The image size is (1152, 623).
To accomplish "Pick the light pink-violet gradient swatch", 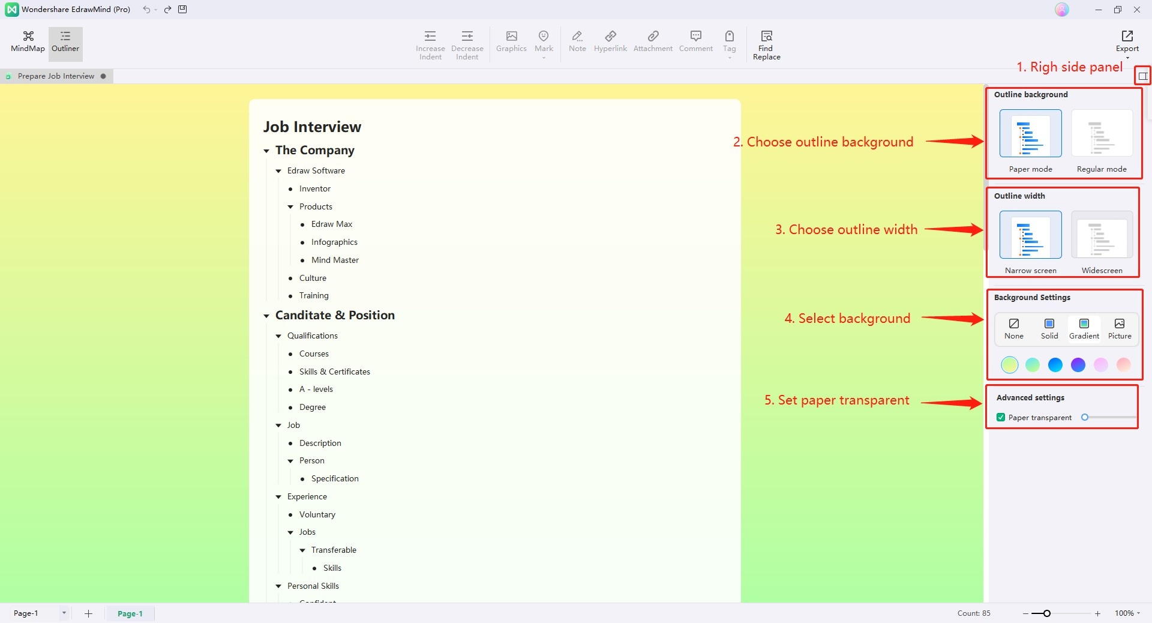I will tap(1101, 364).
